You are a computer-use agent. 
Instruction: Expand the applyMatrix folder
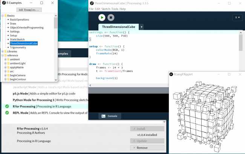[x=6, y=67]
